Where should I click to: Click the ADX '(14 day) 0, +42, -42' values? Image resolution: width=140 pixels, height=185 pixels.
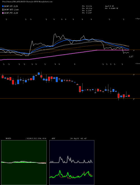pyautogui.click(x=78, y=138)
